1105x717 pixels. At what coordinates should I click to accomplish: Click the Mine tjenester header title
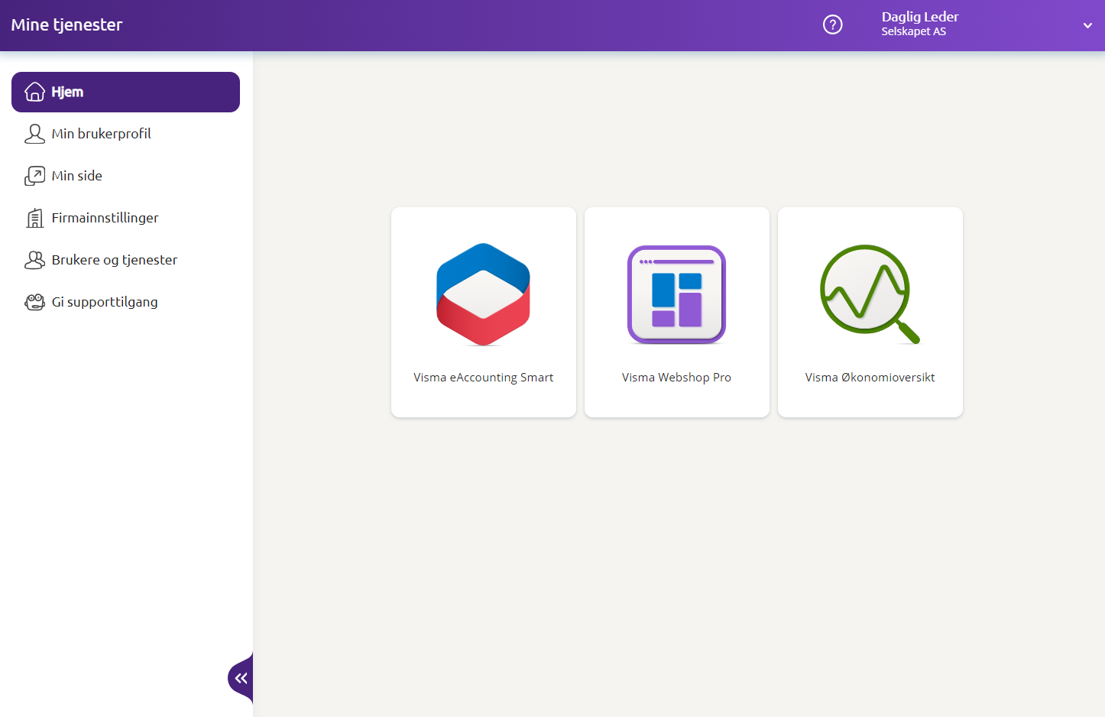pyautogui.click(x=66, y=24)
